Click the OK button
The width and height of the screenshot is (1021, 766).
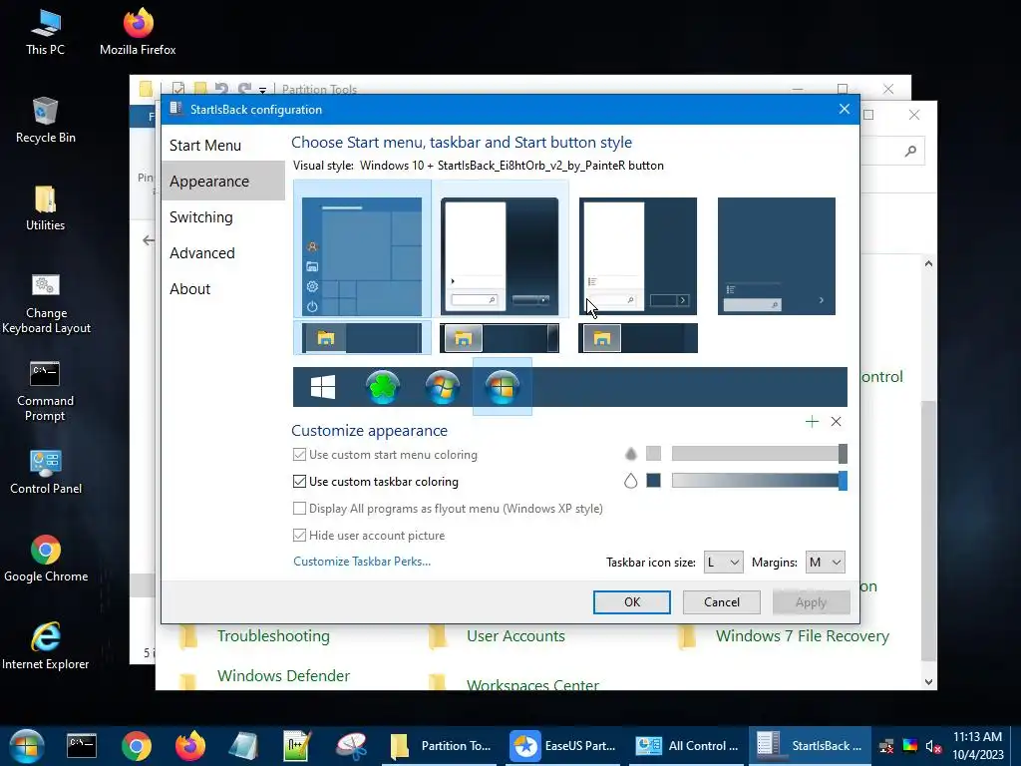(x=631, y=601)
